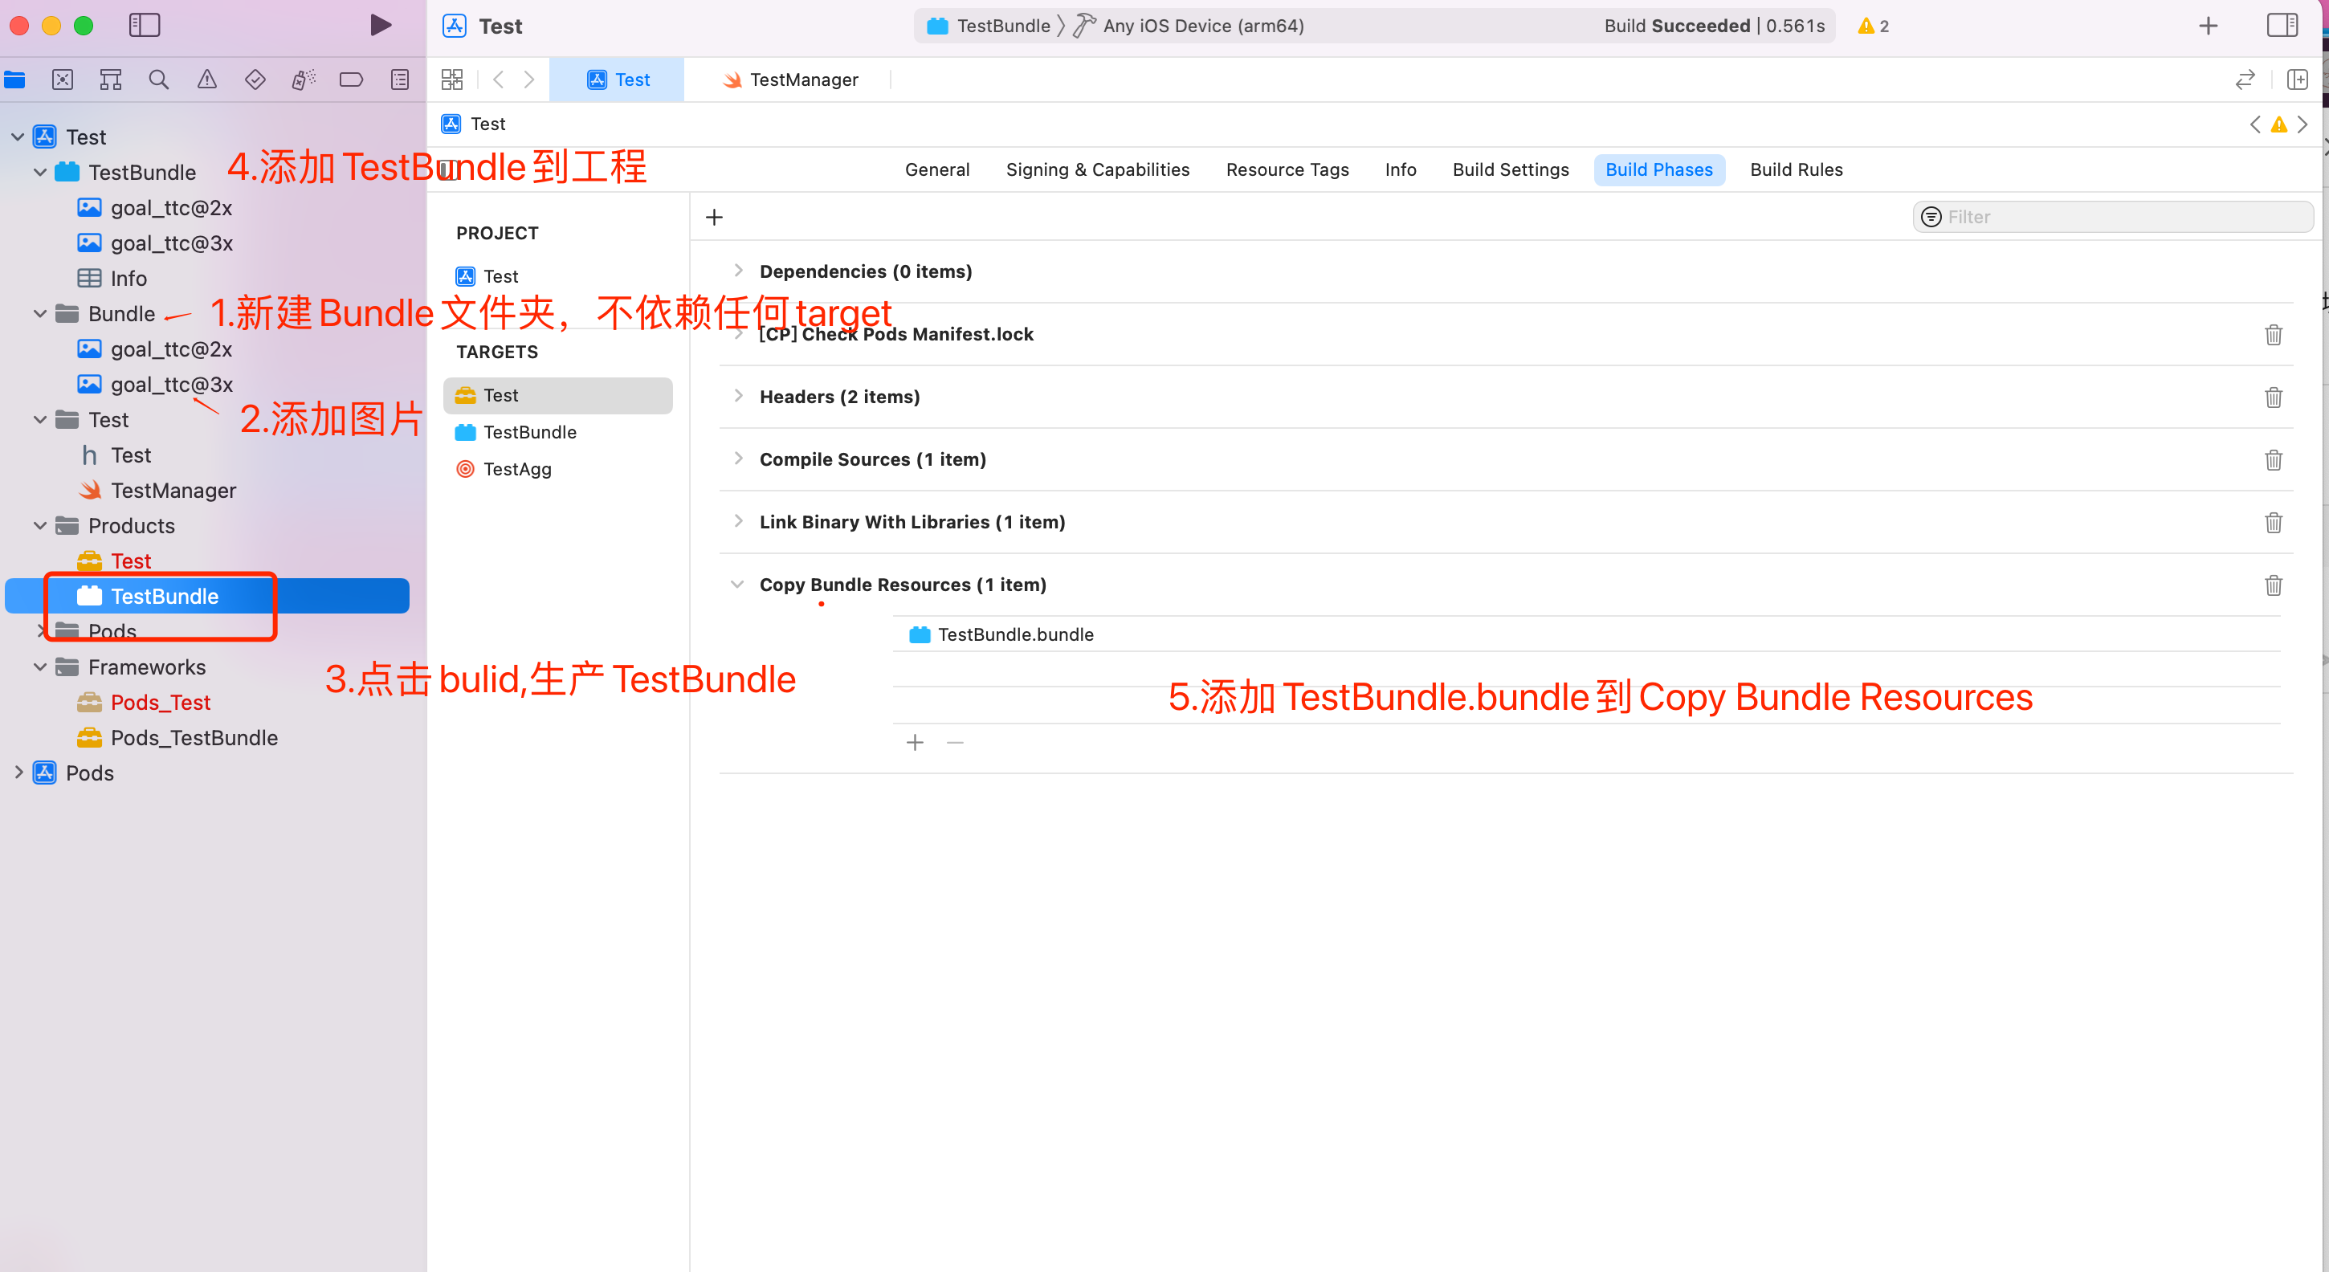Screen dimensions: 2329x1272
Task: Toggle the warning indicator in the jump bar
Action: tap(2278, 124)
